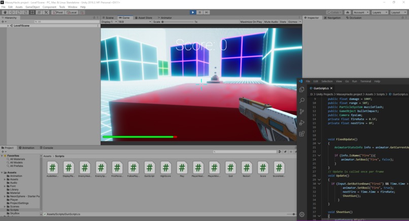The width and height of the screenshot is (409, 221).
Task: Expand the Font folder in Project tree
Action: point(5,186)
